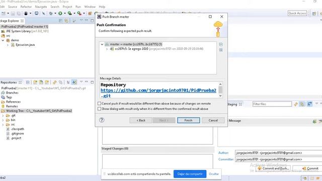Open the Source menu
The image size is (322, 181).
[x=13, y=7]
